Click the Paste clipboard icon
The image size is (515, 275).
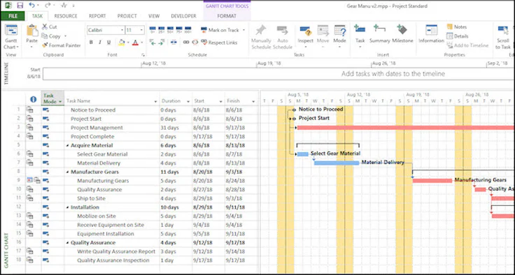[32, 31]
